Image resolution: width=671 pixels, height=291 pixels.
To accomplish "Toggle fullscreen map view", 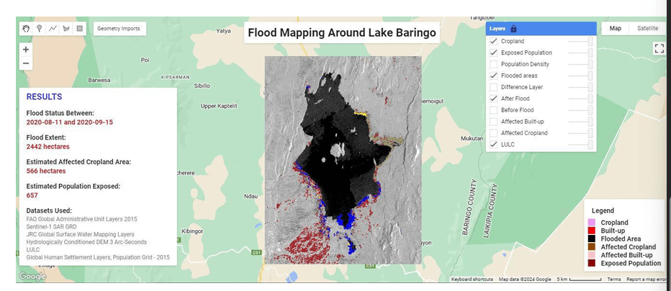I will point(659,48).
